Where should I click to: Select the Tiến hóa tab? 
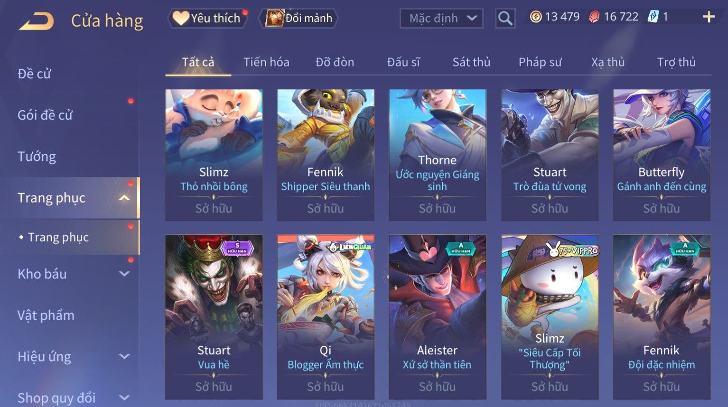pyautogui.click(x=266, y=62)
